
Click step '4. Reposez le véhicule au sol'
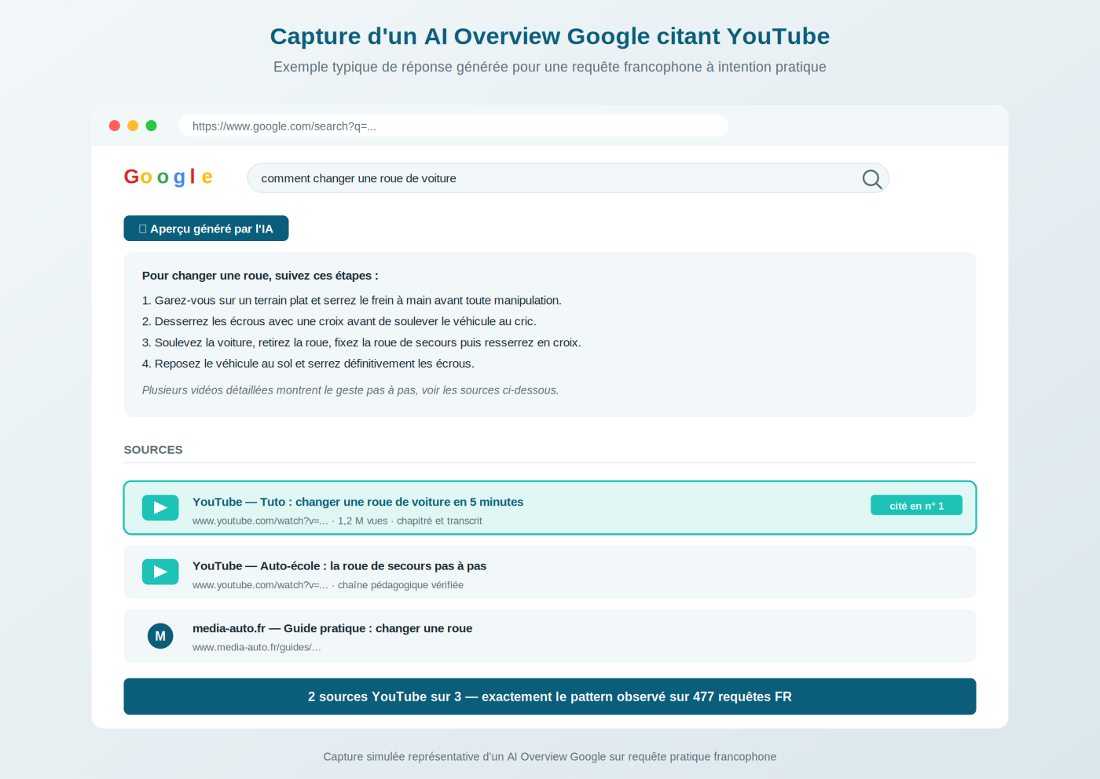308,364
